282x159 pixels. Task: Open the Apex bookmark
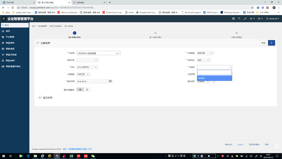click(x=6, y=12)
